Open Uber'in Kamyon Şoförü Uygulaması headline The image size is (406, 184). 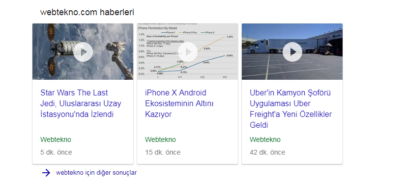coord(291,109)
